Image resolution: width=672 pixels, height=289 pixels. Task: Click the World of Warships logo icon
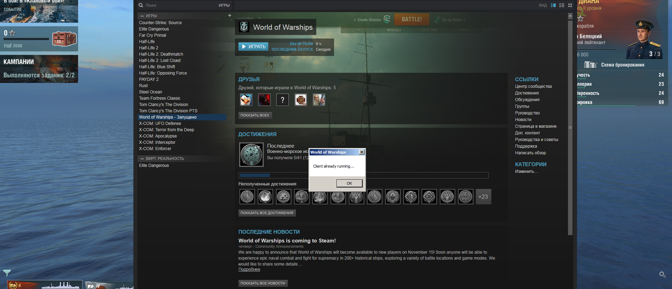(x=244, y=27)
